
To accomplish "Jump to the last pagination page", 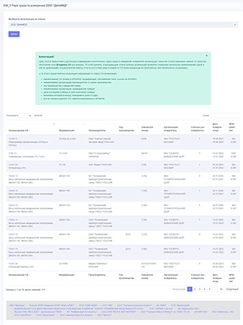I will pos(221,289).
